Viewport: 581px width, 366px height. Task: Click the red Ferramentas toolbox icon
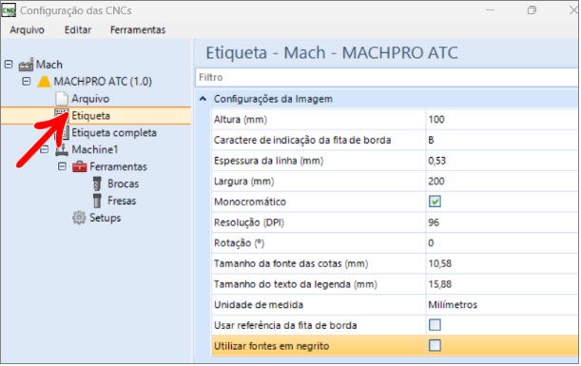(79, 166)
